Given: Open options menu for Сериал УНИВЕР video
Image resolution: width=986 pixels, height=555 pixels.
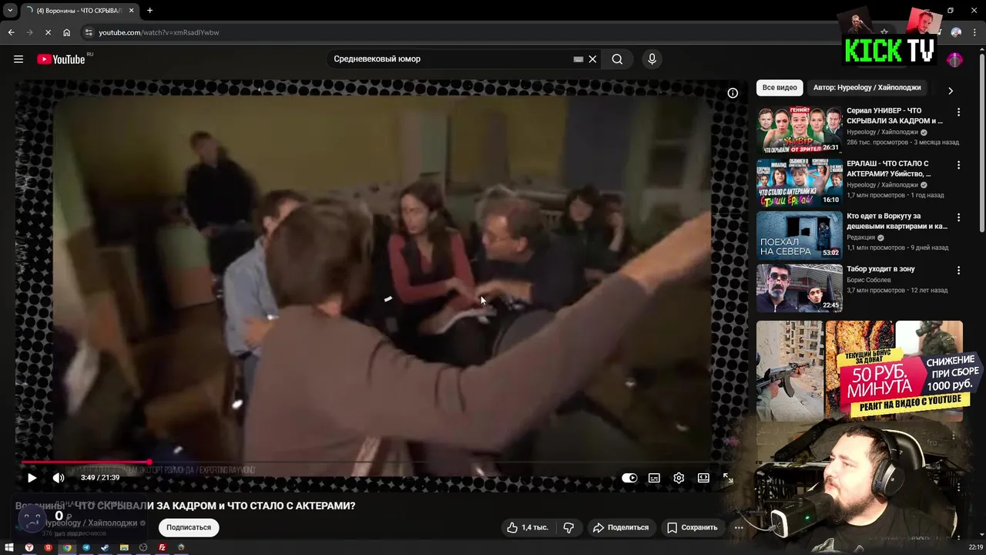Looking at the screenshot, I should pyautogui.click(x=958, y=113).
